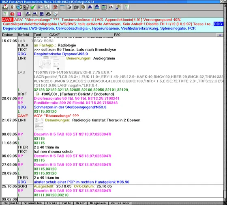This screenshot has height=205, width=227.
Task: Click 'BSG: 50/61' lab result line
Action: [x=44, y=41]
